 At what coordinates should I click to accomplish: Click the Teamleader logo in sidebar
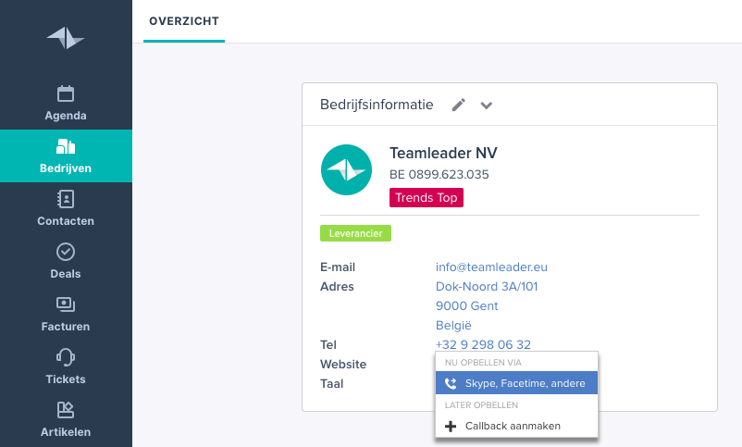point(66,38)
